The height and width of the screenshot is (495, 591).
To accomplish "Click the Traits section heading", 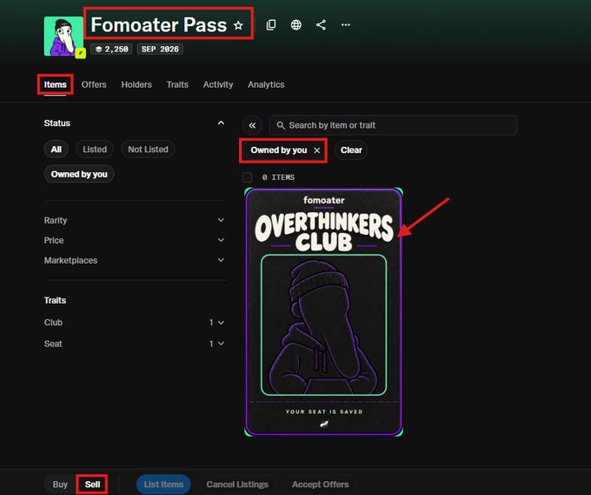I will (55, 300).
